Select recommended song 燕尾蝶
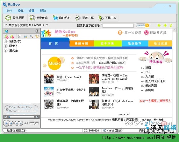 click(x=149, y=90)
